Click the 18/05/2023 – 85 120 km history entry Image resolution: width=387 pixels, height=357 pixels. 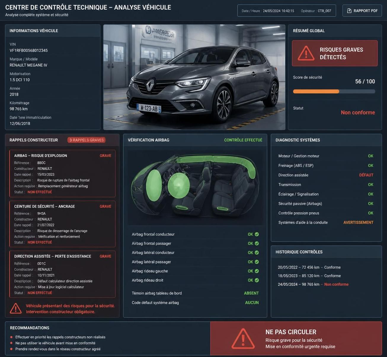[309, 276]
